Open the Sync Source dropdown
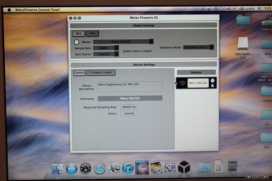 (x=106, y=54)
